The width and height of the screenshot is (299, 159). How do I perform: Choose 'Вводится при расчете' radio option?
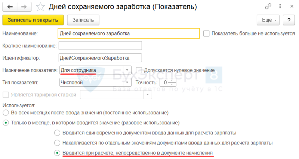coord(57,153)
